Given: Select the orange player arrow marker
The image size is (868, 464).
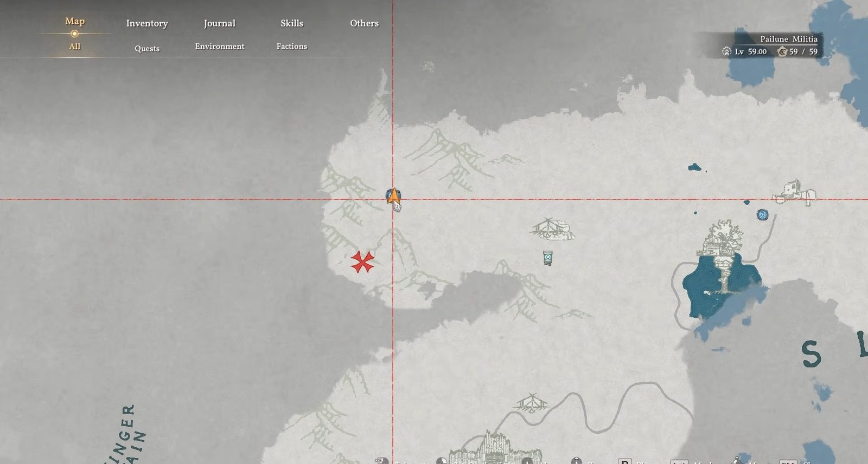Looking at the screenshot, I should click(393, 196).
